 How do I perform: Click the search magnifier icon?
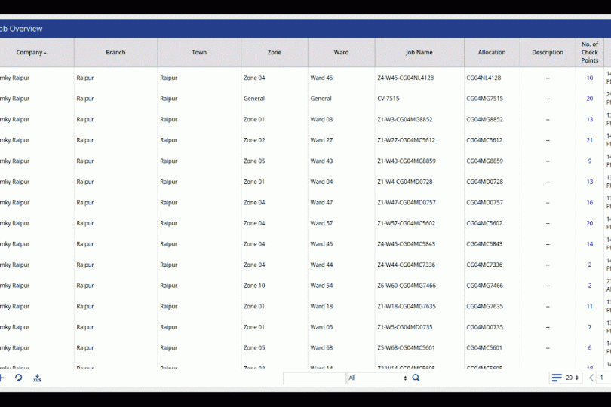[x=416, y=378]
